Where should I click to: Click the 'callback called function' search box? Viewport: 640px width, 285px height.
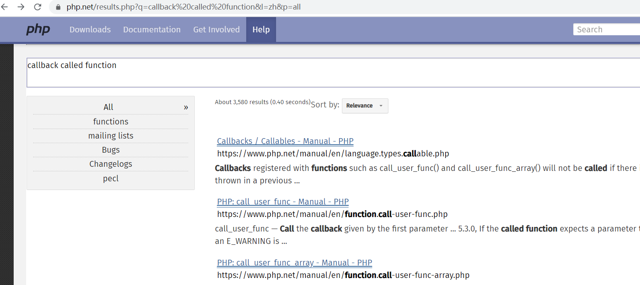(332, 73)
